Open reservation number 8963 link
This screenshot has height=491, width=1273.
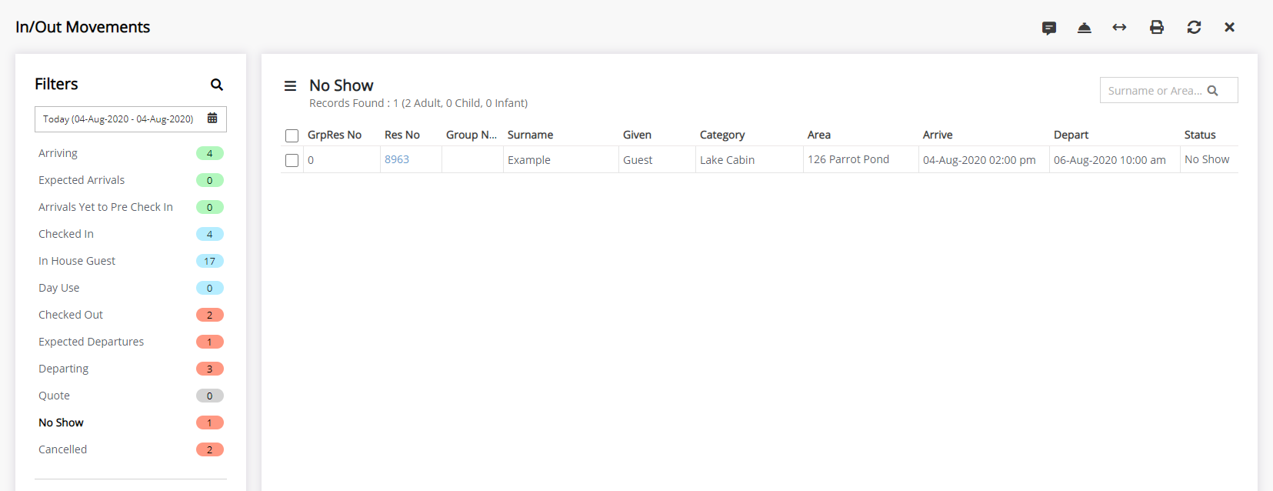tap(397, 159)
